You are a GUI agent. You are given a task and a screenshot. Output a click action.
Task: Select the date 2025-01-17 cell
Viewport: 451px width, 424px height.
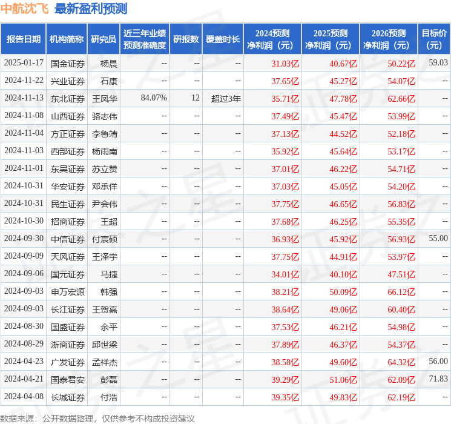(23, 63)
